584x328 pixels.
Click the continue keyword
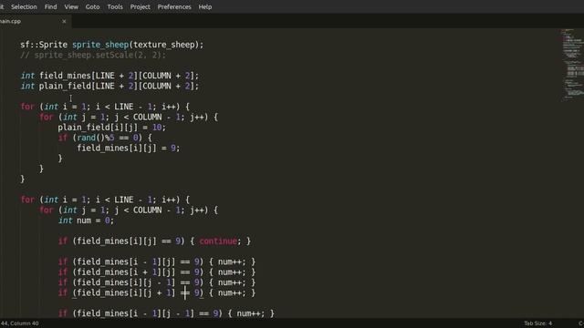(x=218, y=241)
